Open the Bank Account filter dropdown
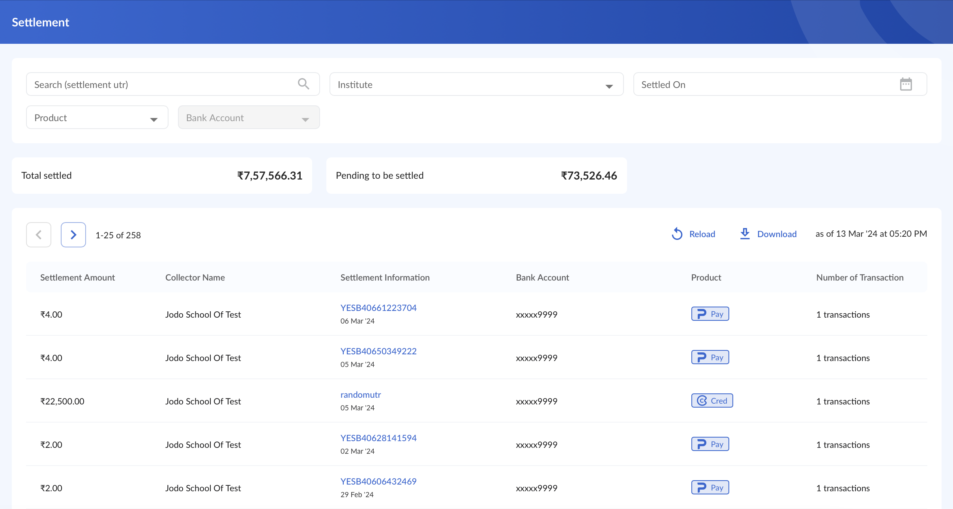 click(x=249, y=117)
